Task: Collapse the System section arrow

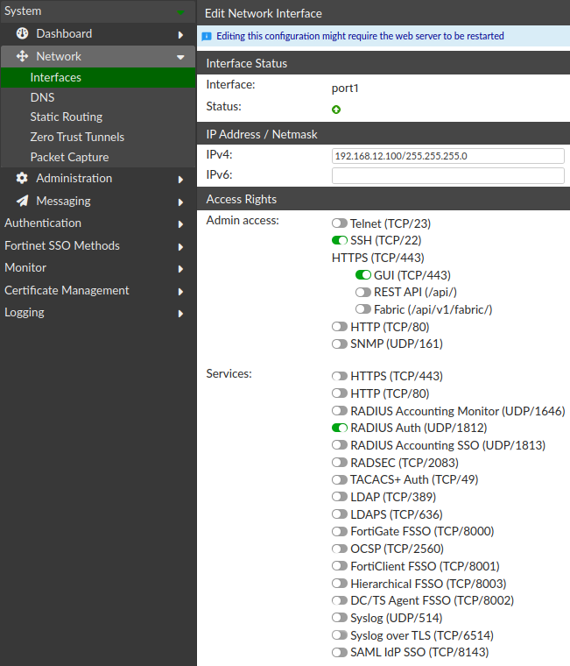Action: [x=180, y=13]
